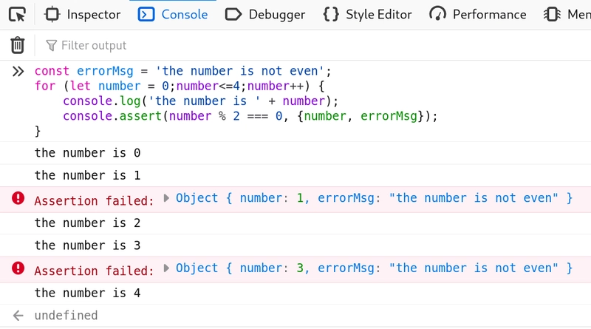This screenshot has height=329, width=591.
Task: Click the 'for (let number' code line
Action: 180,86
